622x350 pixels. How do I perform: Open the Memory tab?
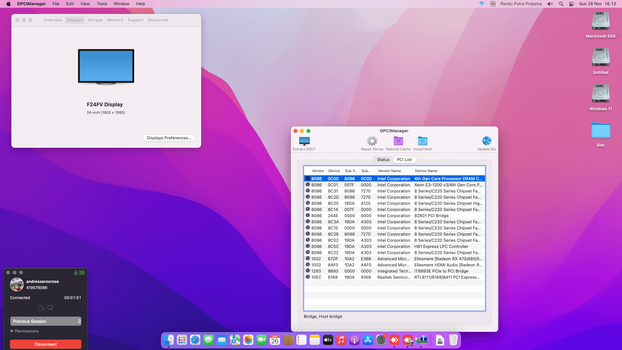pyautogui.click(x=115, y=20)
